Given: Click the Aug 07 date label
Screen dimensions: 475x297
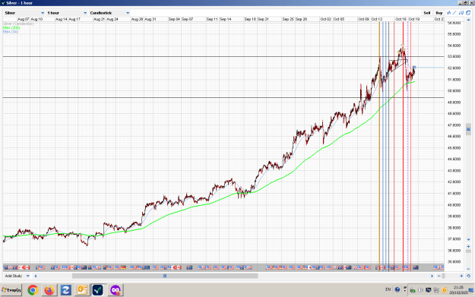Looking at the screenshot, I should [x=24, y=19].
